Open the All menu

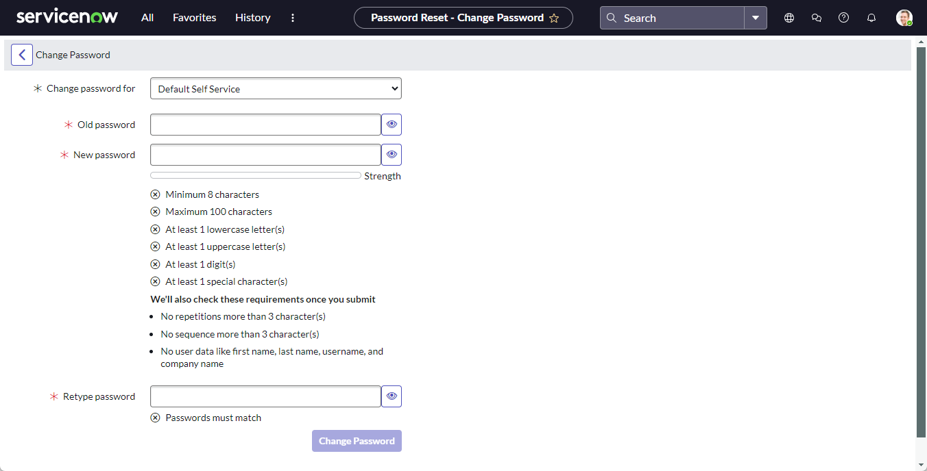147,18
